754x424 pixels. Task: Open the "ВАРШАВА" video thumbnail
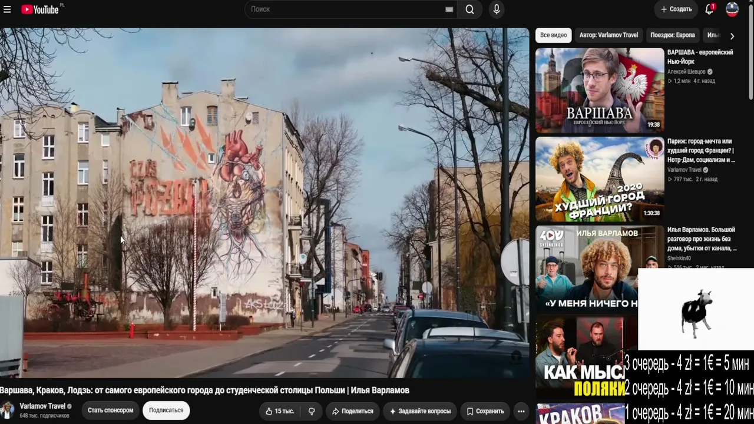pyautogui.click(x=600, y=90)
